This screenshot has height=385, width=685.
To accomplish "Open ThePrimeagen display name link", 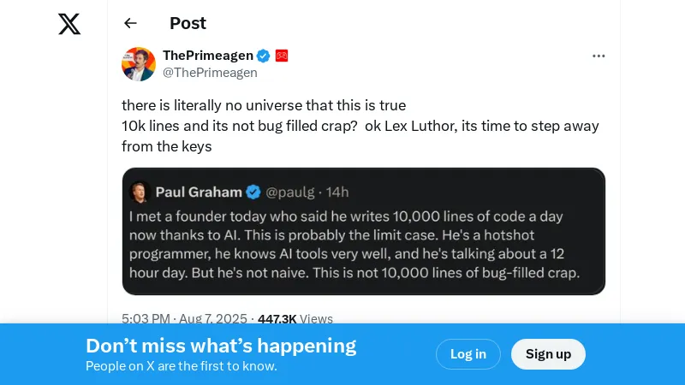I will tap(208, 56).
